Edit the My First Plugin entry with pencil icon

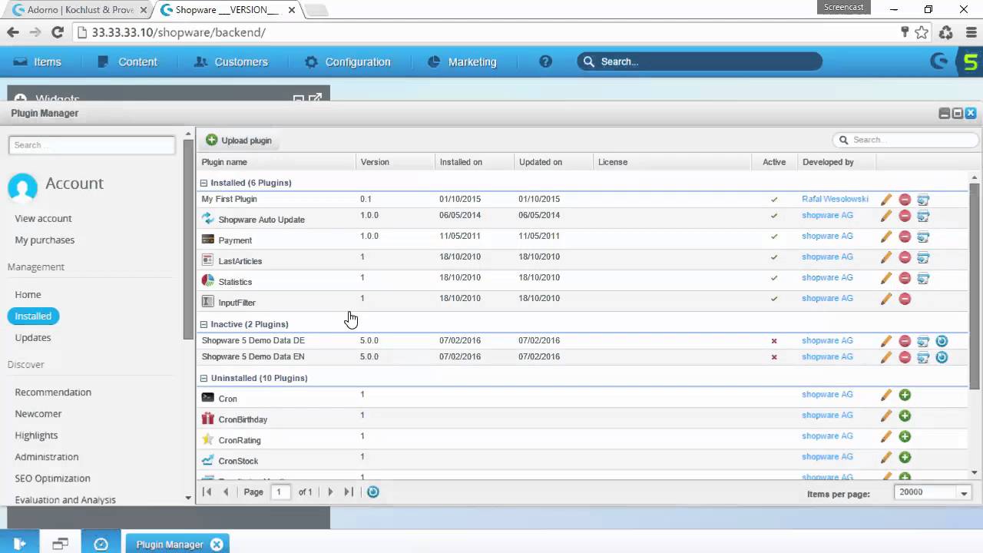click(x=886, y=200)
